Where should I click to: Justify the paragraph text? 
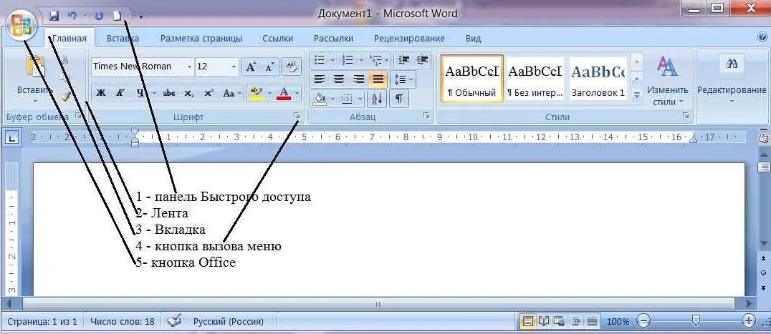(378, 79)
